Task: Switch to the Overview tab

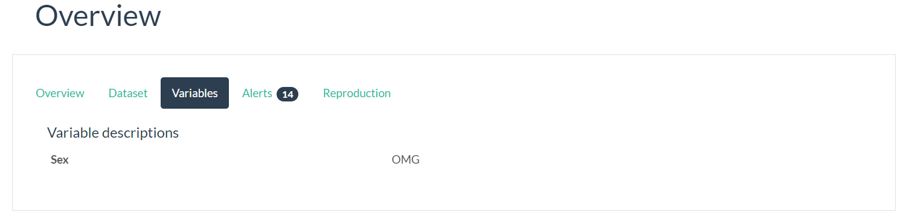Action: [60, 93]
